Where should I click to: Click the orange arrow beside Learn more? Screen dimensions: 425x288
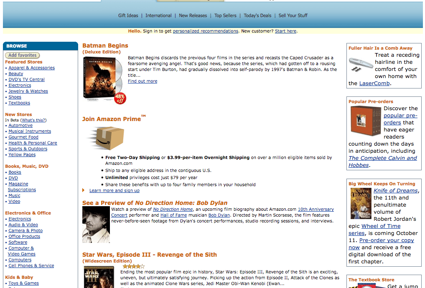(x=84, y=190)
